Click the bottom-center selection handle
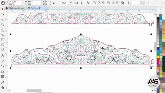This screenshot has width=165, height=93. tap(81, 68)
